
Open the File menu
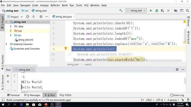tap(3, 5)
